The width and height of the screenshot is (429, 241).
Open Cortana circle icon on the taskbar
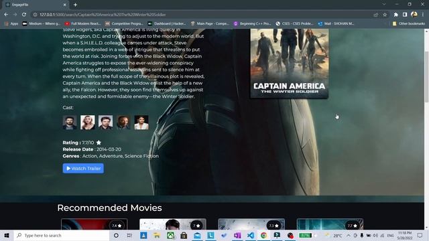(116, 235)
